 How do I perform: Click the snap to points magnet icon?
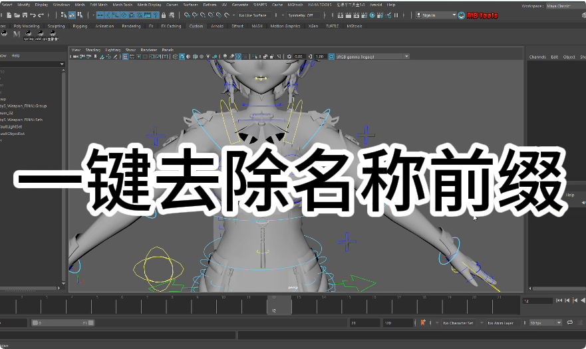point(203,15)
